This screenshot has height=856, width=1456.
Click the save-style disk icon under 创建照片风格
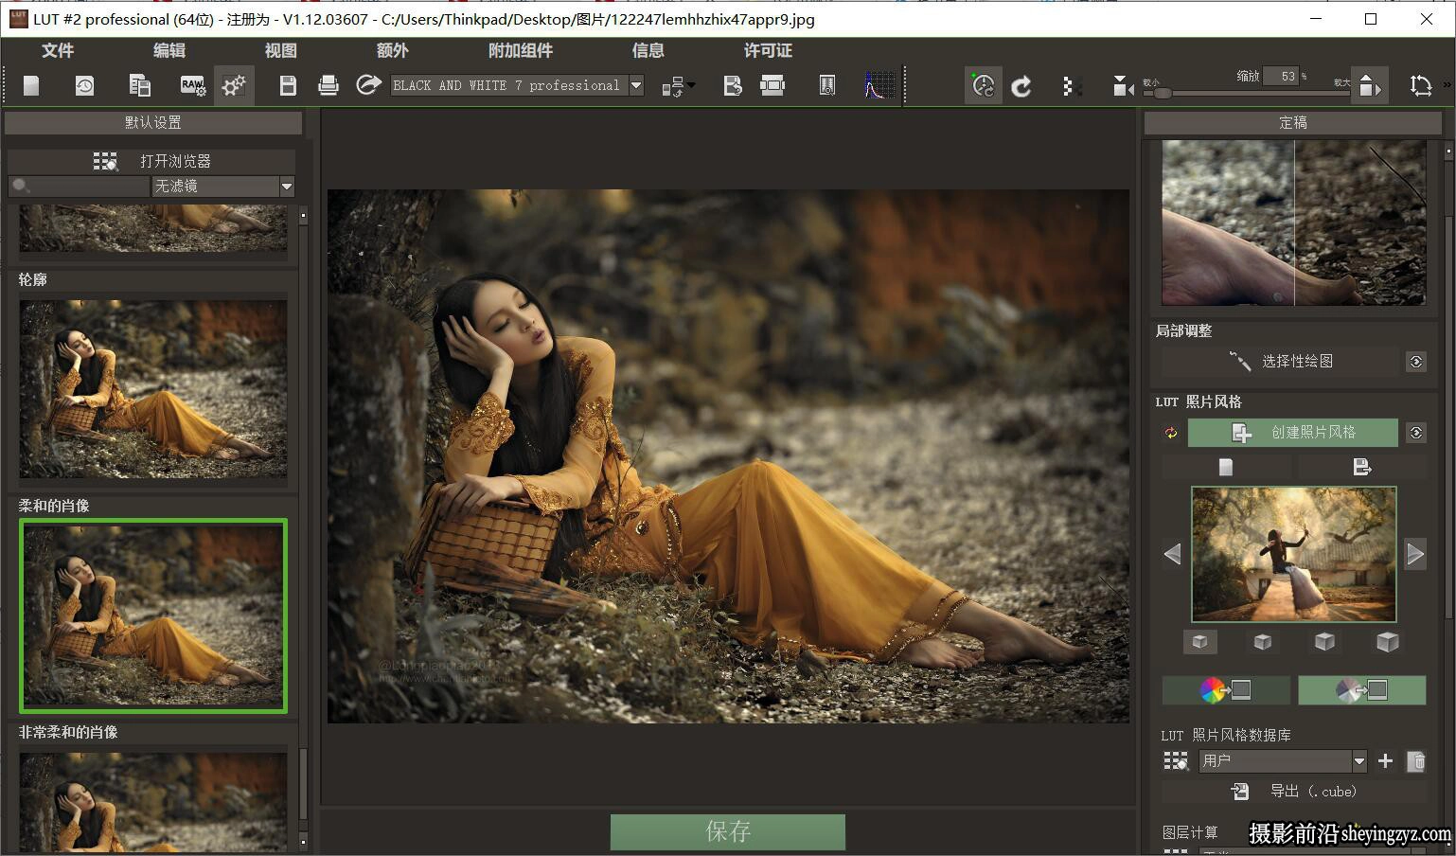[x=1361, y=467]
